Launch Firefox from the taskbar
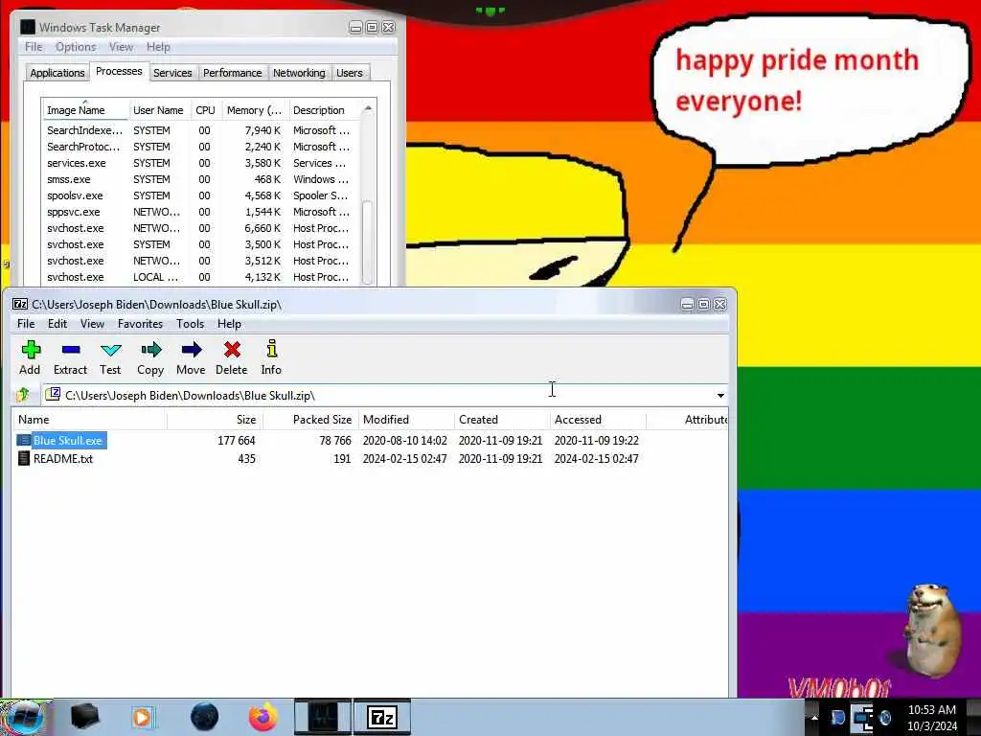This screenshot has width=981, height=736. coord(263,717)
